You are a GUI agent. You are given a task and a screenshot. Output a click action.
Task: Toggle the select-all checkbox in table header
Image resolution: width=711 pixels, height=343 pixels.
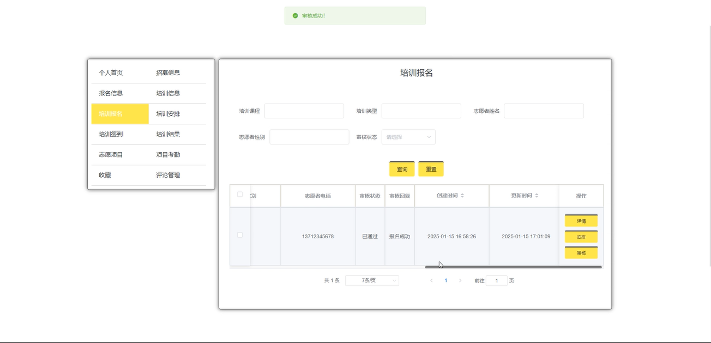click(240, 195)
